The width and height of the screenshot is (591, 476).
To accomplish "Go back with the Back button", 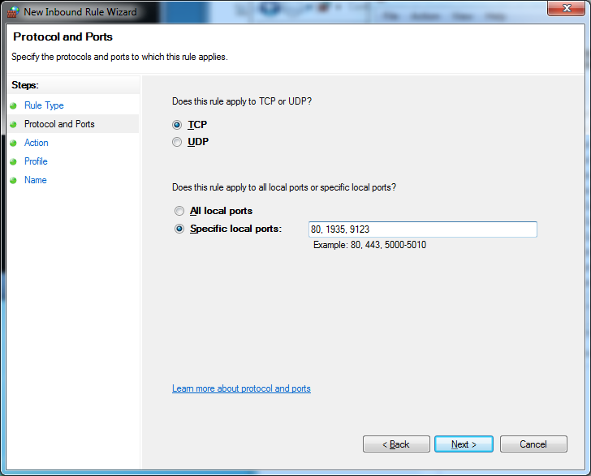I will pos(396,444).
